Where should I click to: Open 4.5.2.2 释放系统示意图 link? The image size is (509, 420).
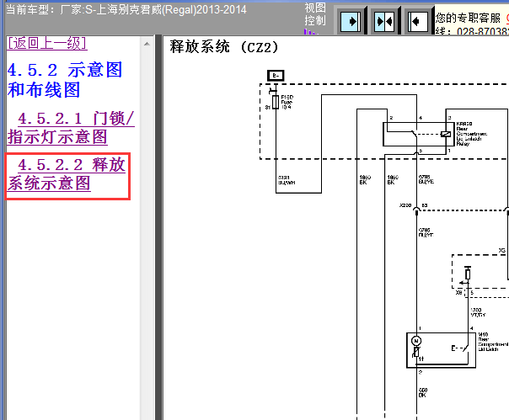(67, 174)
